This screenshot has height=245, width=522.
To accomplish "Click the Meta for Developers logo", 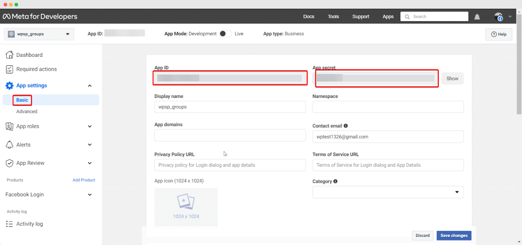I will [x=40, y=16].
